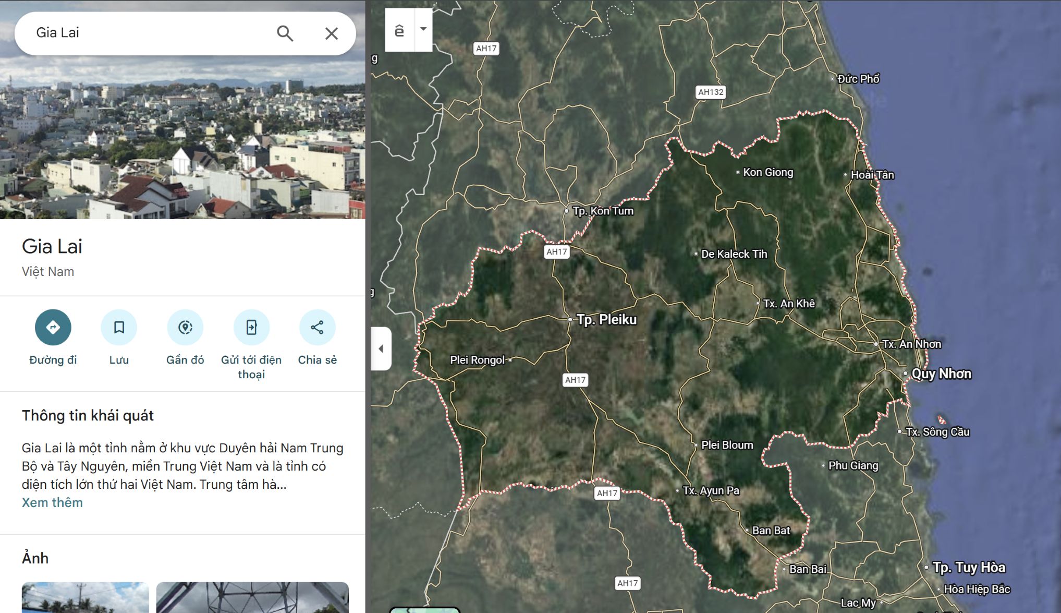Image resolution: width=1061 pixels, height=613 pixels.
Task: Expand description with Xem thêm
Action: pyautogui.click(x=52, y=502)
